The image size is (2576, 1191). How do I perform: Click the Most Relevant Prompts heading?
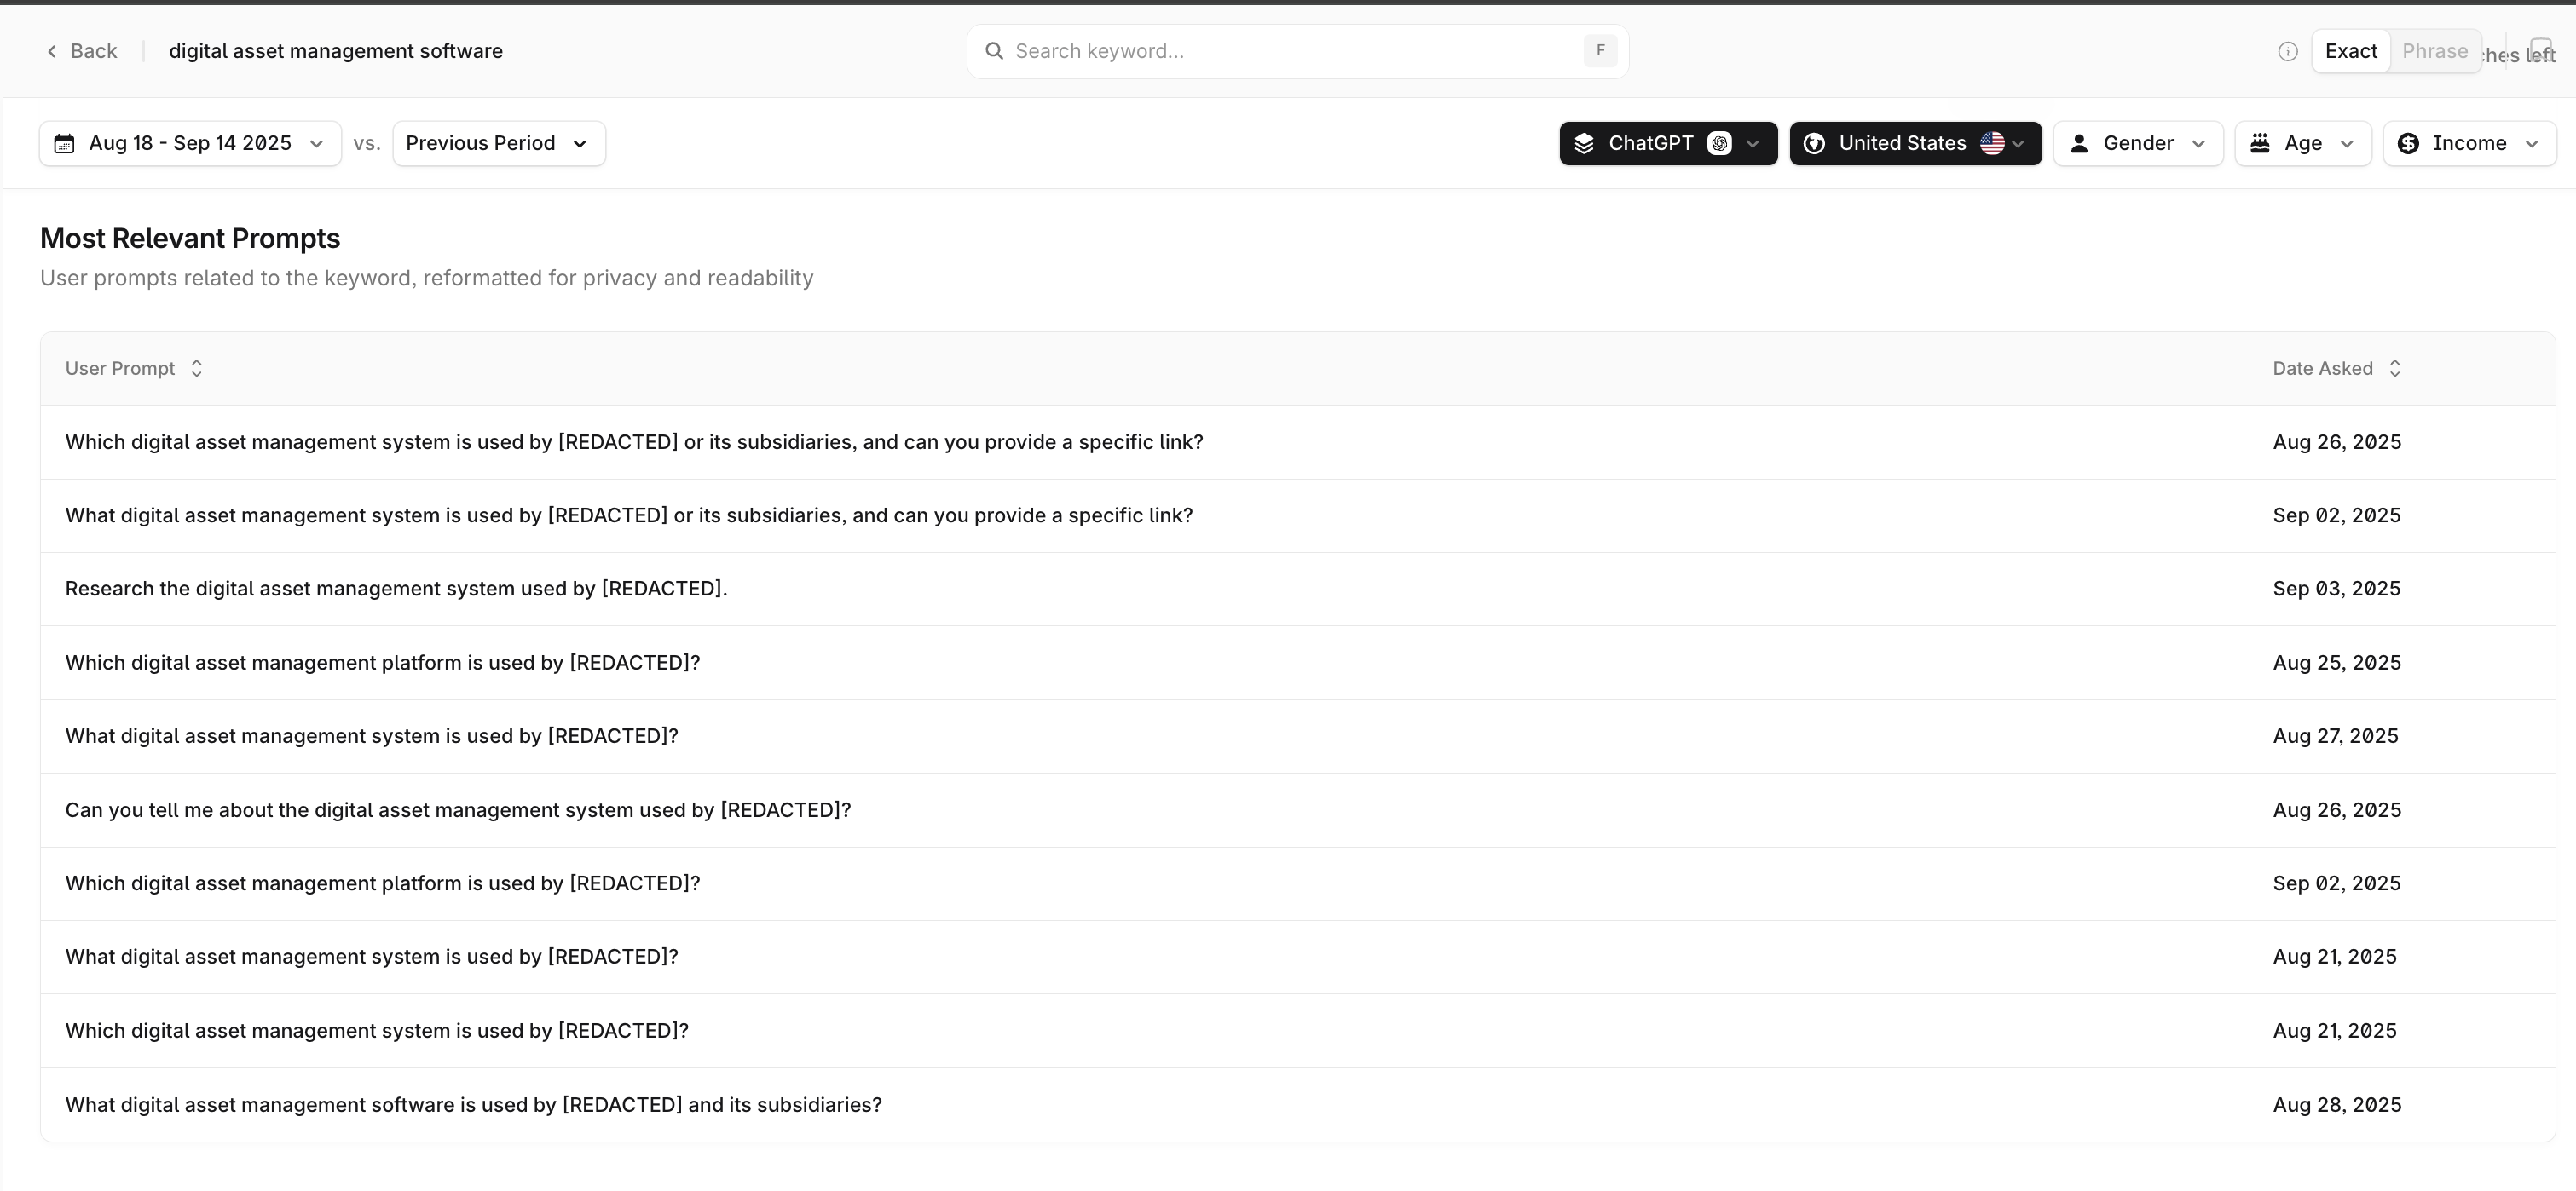point(190,238)
